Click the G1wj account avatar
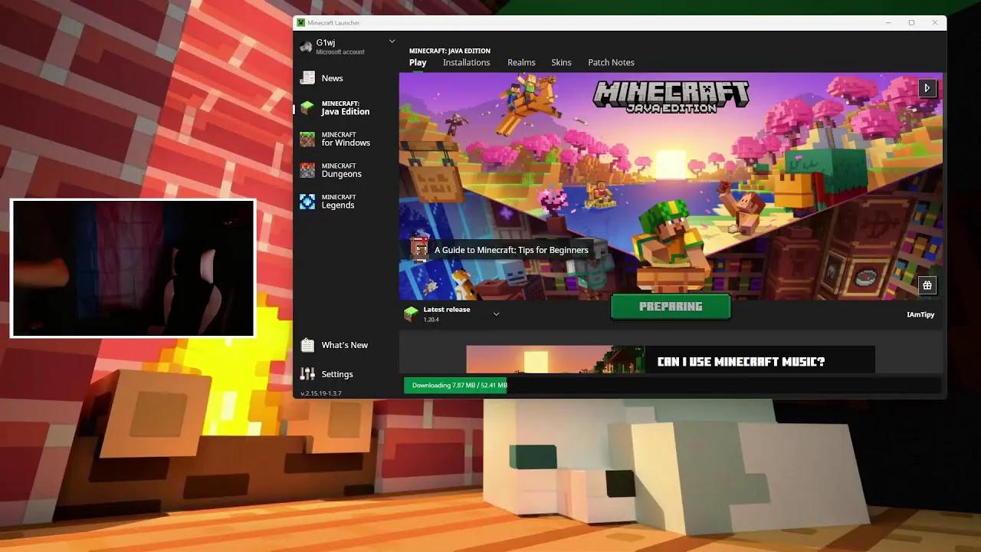The height and width of the screenshot is (552, 981). coord(306,46)
